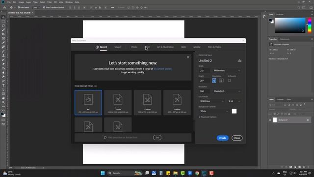314x177 pixels.
Task: Click the rainbow hue slider in Color panel
Action: point(310,25)
